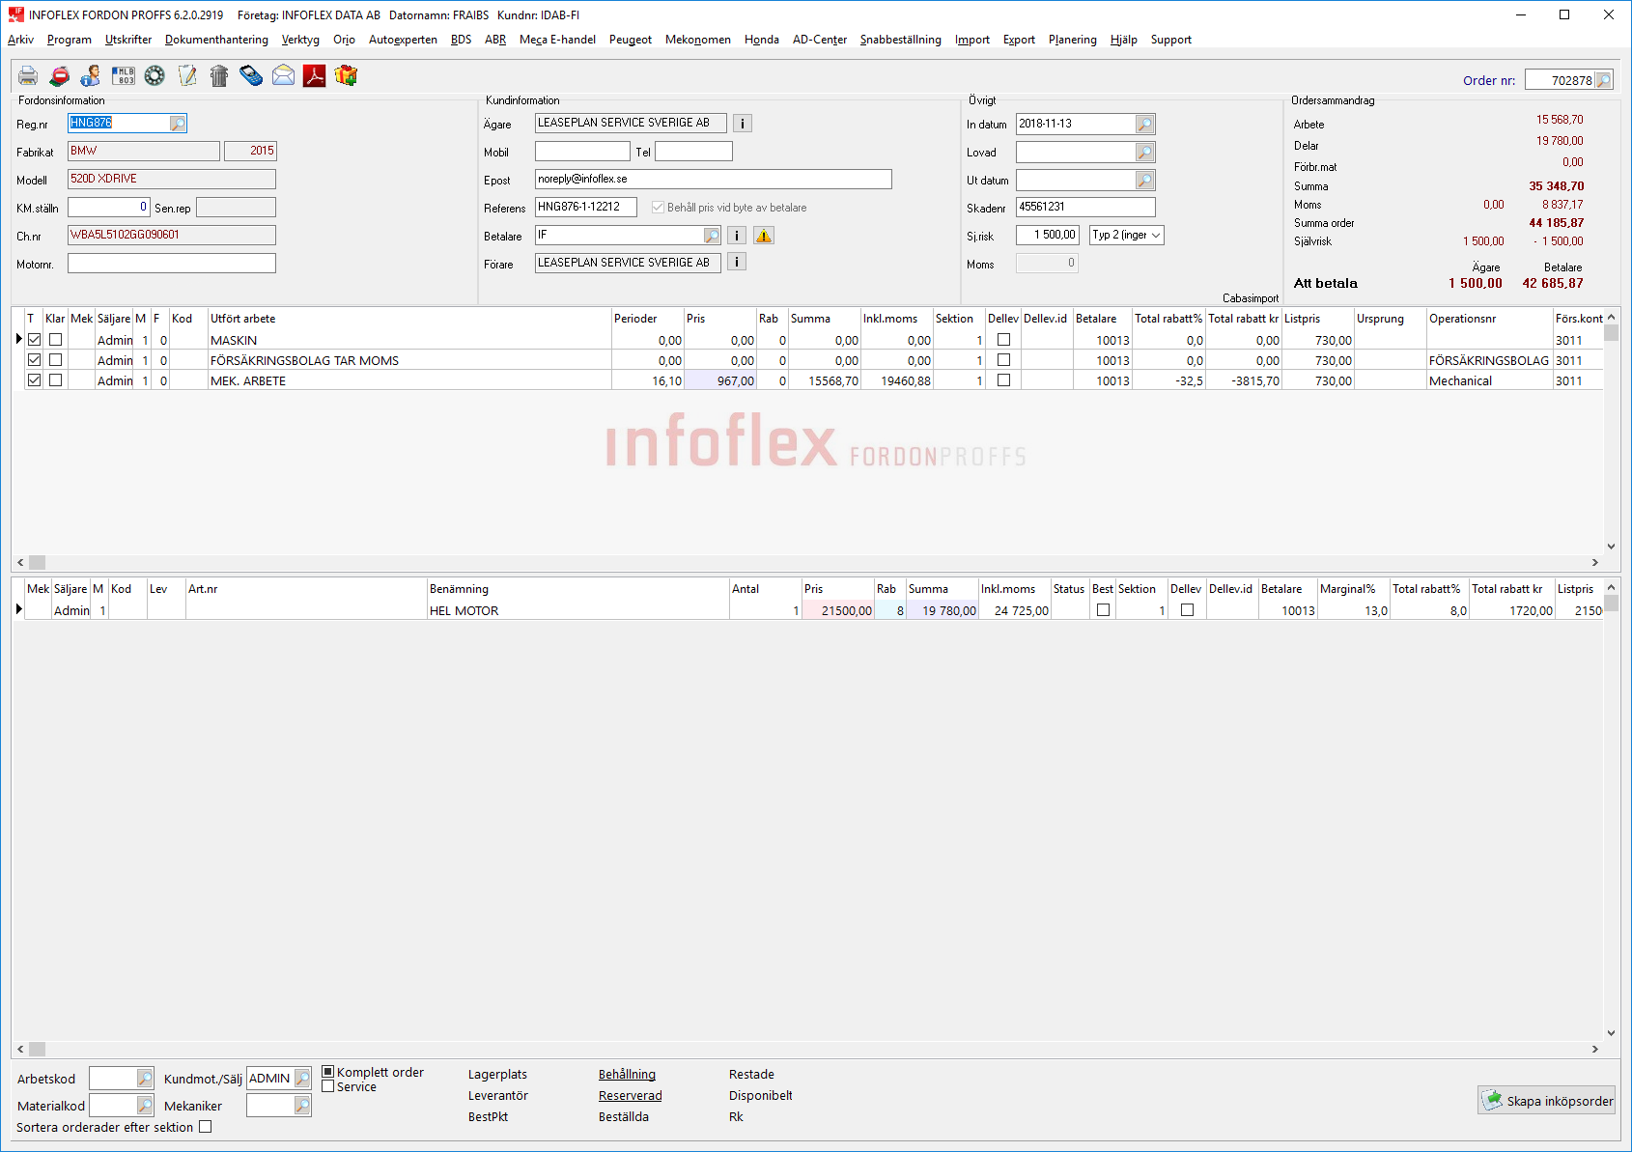Viewport: 1632px width, 1152px height.
Task: Toggle Komplett order checkbox
Action: click(328, 1072)
